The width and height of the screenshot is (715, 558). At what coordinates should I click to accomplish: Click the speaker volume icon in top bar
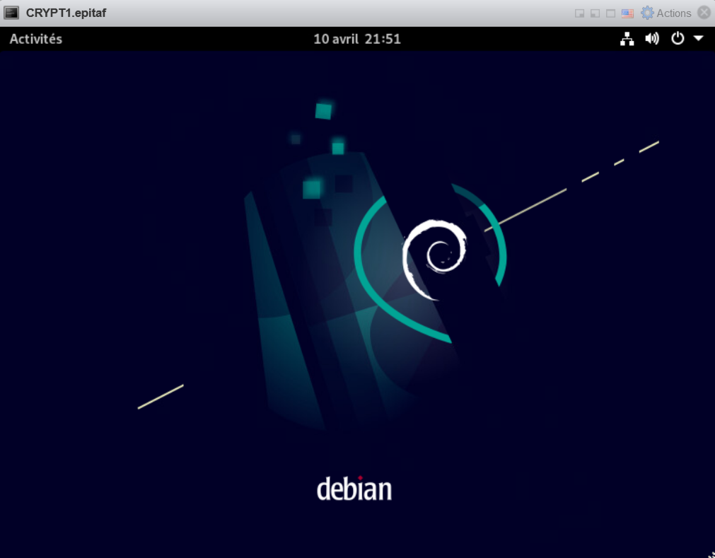pos(652,39)
